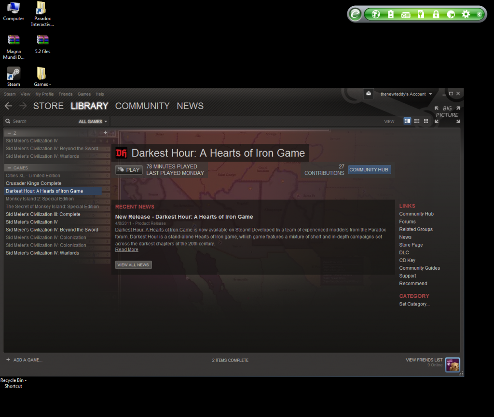The height and width of the screenshot is (417, 494).
Task: Select Crusader Kings Complete in games list
Action: point(34,183)
